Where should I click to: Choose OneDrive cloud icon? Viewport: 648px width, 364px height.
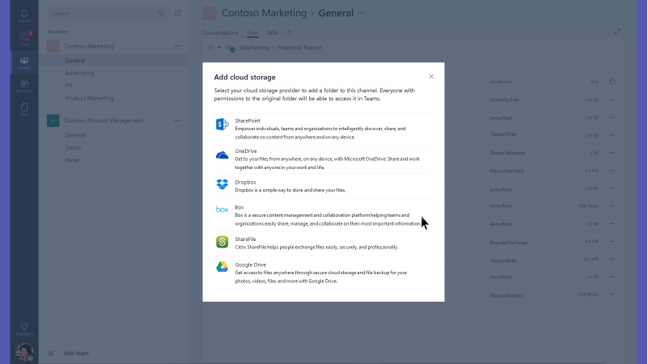click(222, 155)
